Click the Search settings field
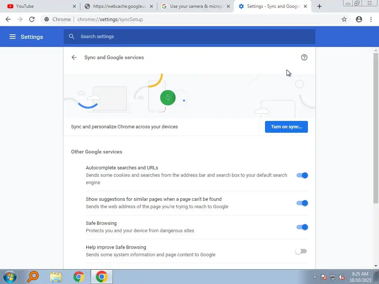Image resolution: width=379 pixels, height=284 pixels. pos(189,37)
